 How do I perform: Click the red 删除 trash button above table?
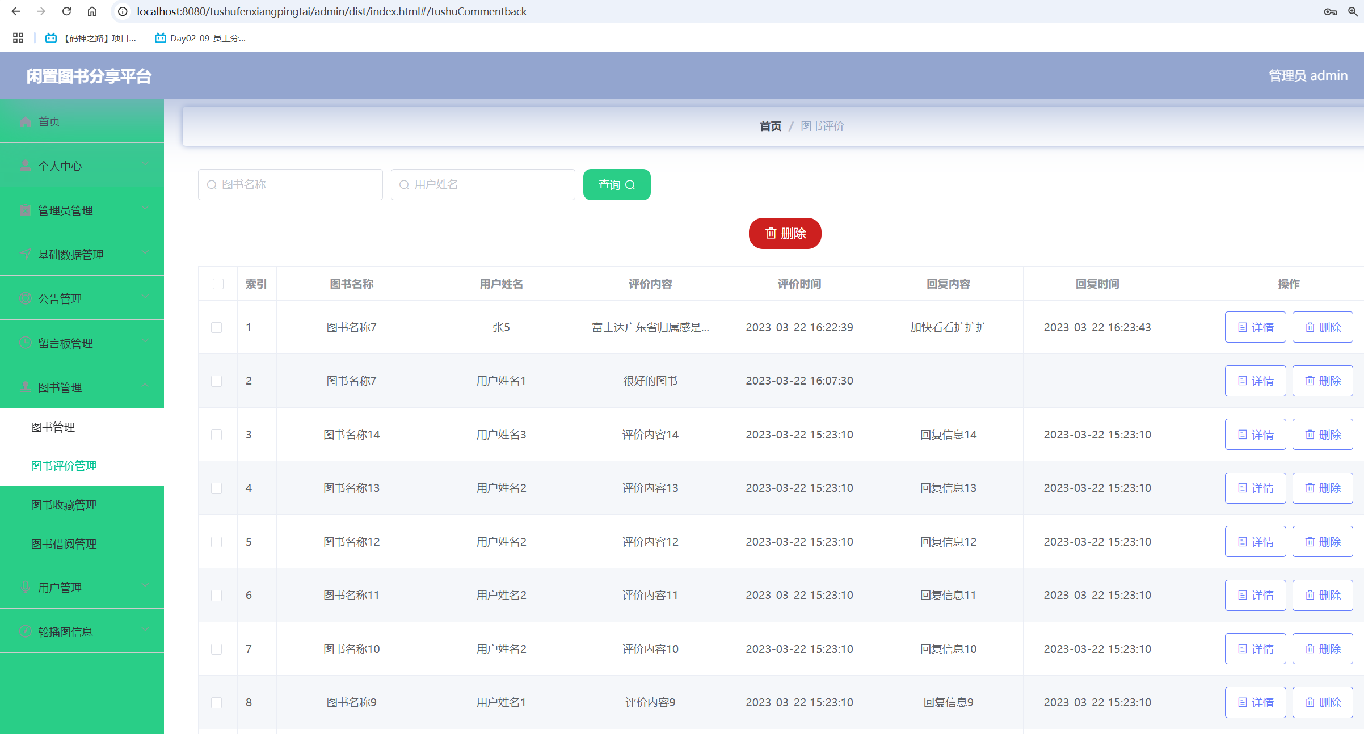785,233
